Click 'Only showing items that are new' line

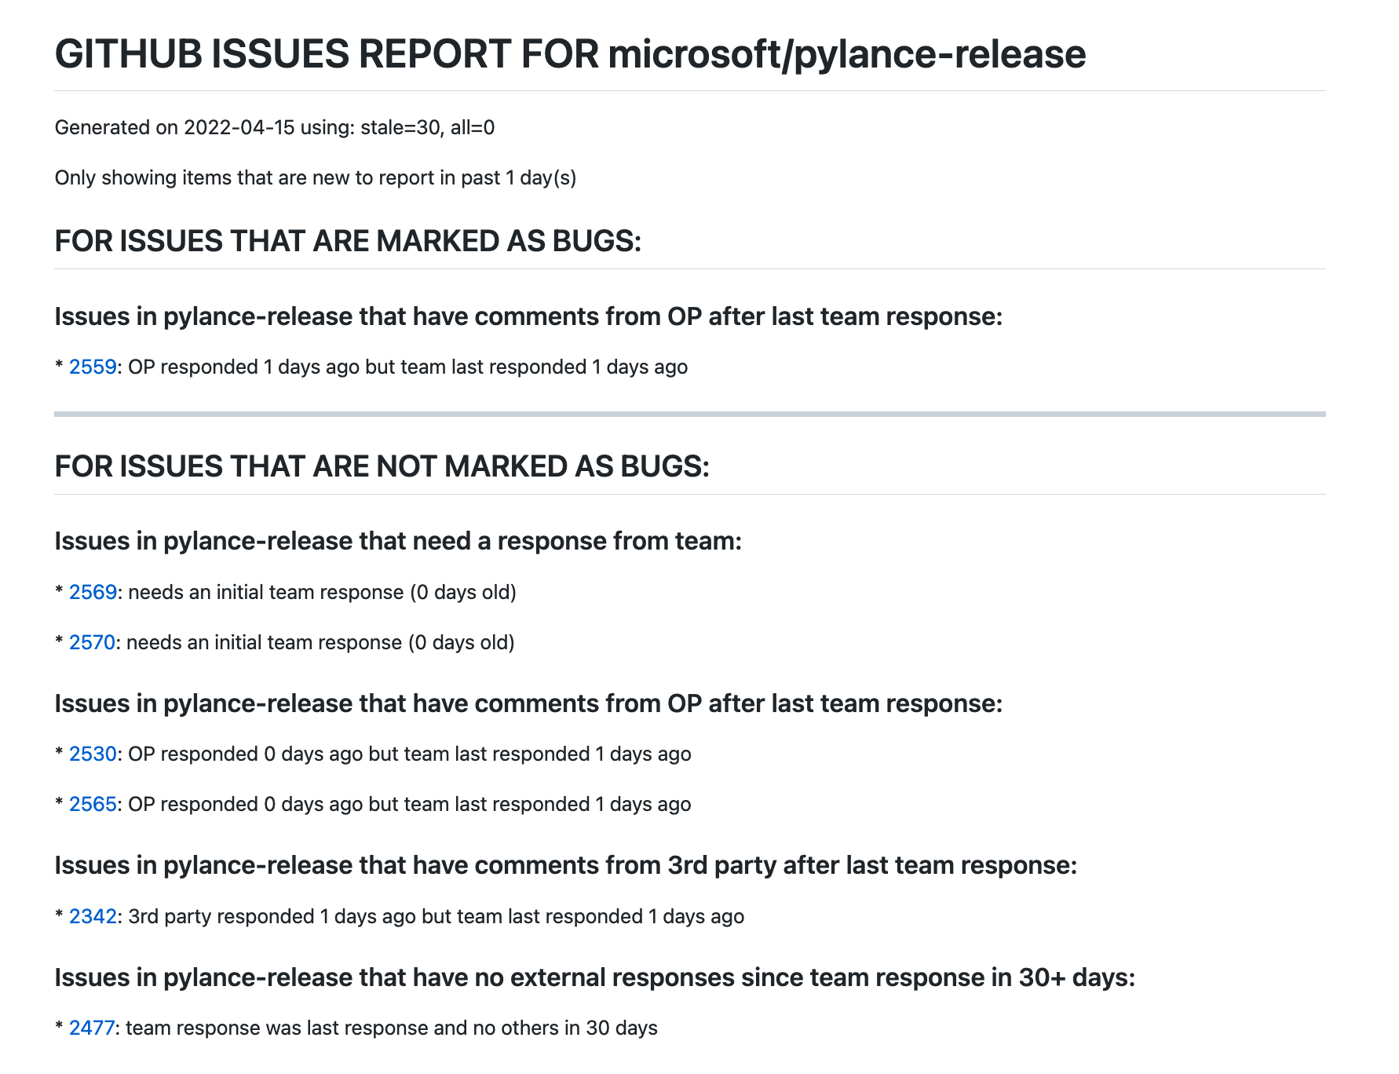click(x=316, y=177)
